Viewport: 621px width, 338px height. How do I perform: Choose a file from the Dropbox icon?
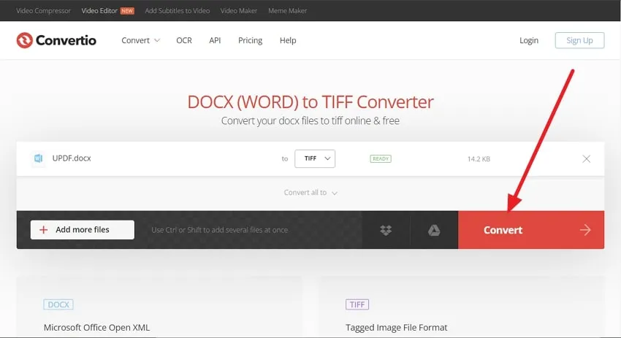point(386,230)
